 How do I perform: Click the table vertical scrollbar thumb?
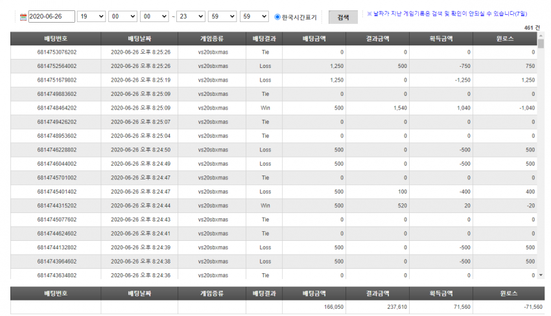541,43
